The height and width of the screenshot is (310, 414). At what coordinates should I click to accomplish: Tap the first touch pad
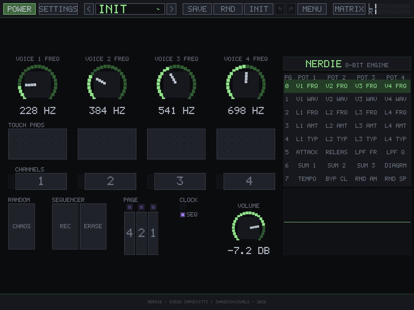coord(38,144)
